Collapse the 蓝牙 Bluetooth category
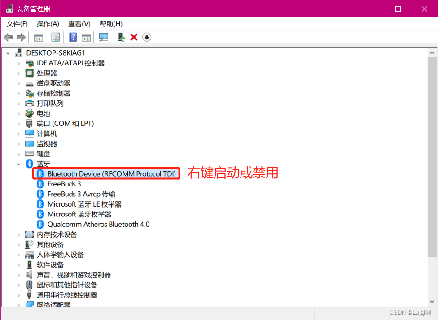 click(x=19, y=164)
